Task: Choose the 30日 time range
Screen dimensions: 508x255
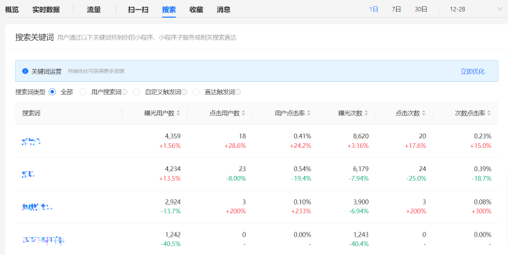Action: click(421, 10)
